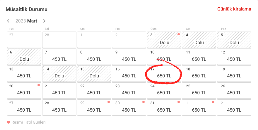Click the red holiday dot on March 3
The width and height of the screenshot is (258, 130).
click(x=178, y=34)
